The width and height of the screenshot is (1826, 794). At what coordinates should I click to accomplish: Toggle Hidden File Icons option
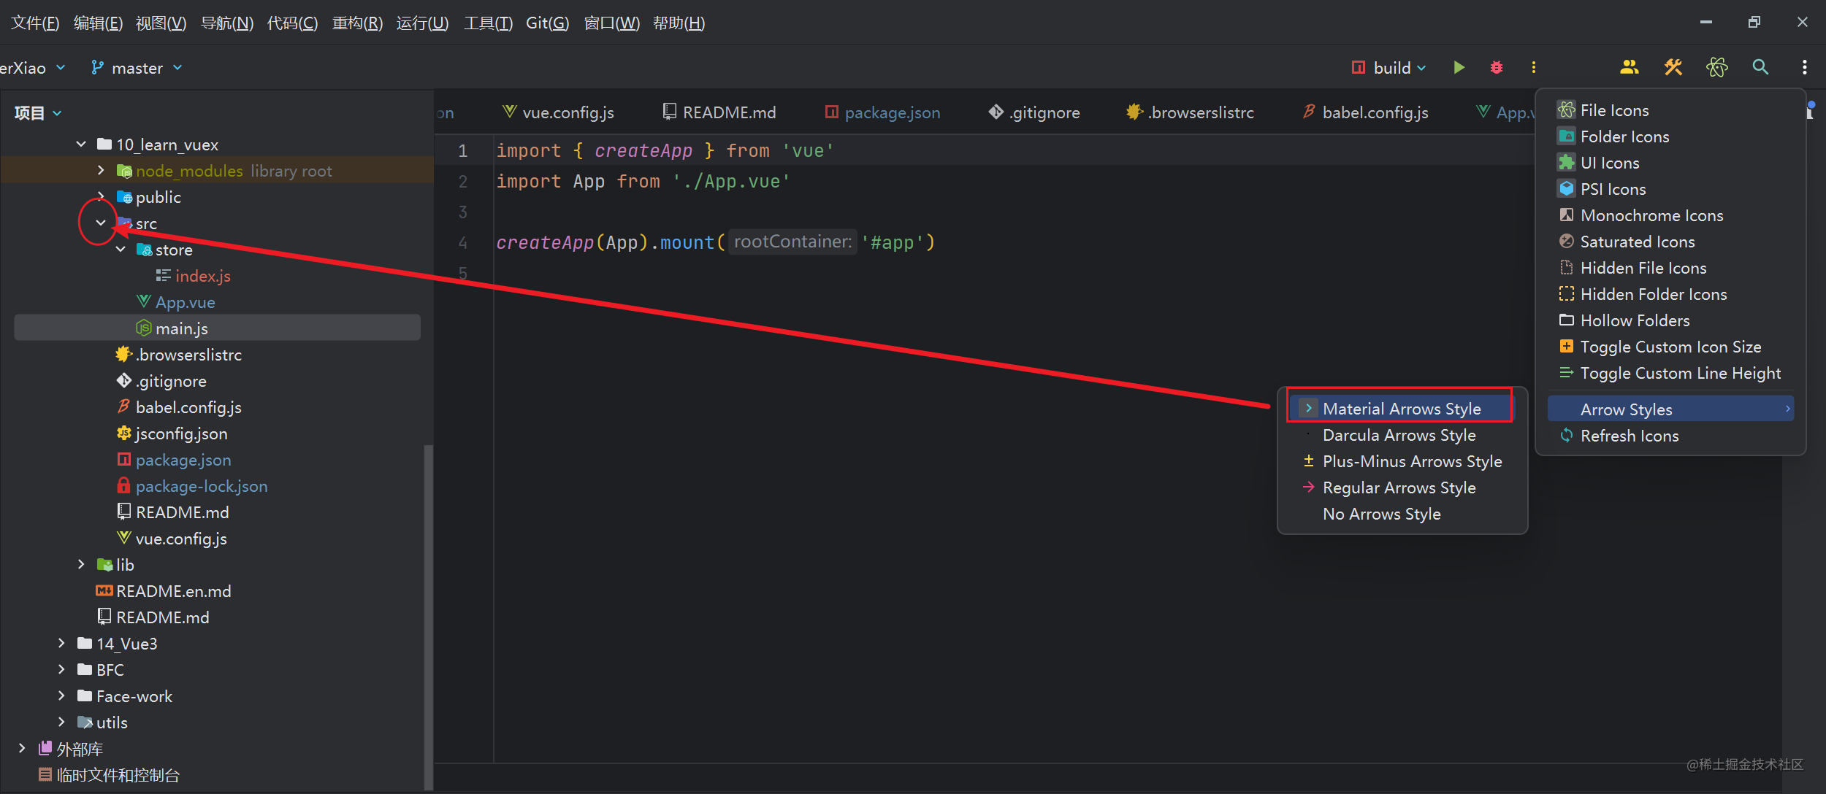pos(1643,268)
